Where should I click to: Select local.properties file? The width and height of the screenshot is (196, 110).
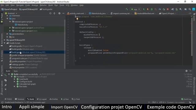pyautogui.click(x=23, y=68)
